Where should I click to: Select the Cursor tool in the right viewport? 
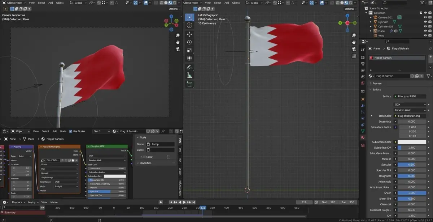[x=189, y=25]
